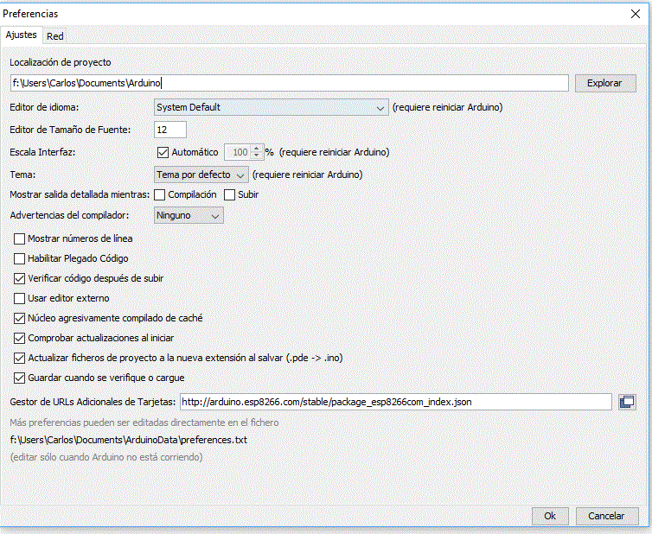
Task: Click the Cancelar button
Action: [x=606, y=516]
